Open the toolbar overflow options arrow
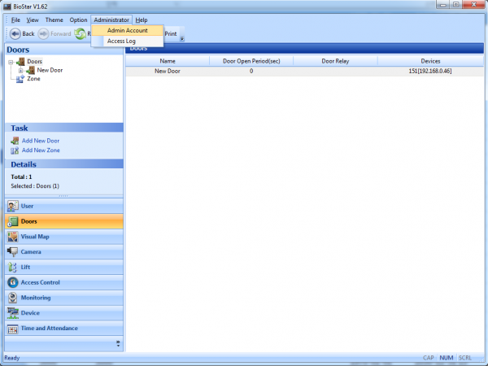This screenshot has width=488, height=366. pos(182,37)
